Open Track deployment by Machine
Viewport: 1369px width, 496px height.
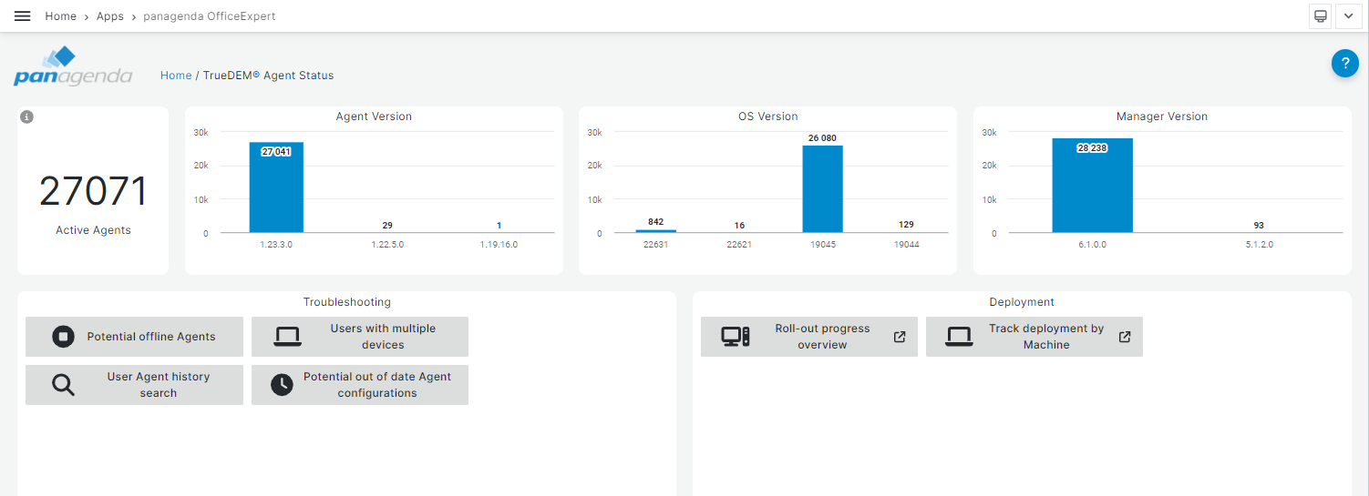1034,337
